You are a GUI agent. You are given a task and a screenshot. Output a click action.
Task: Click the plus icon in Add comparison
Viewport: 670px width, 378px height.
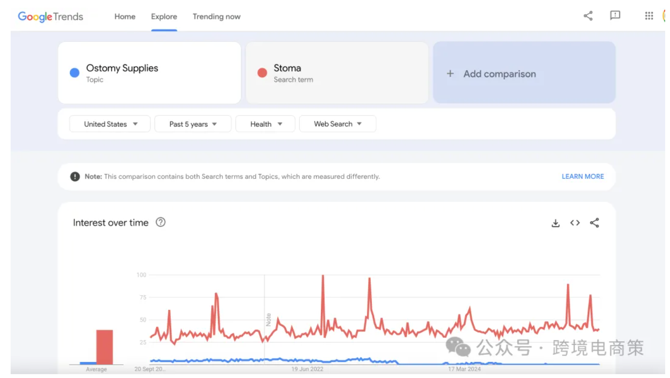[x=450, y=73]
